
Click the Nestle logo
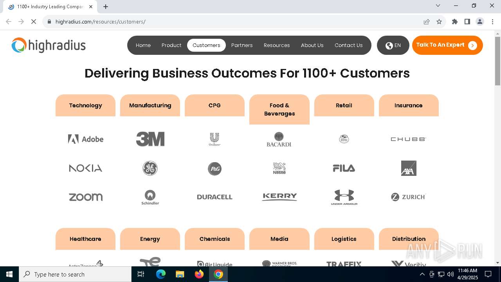(279, 168)
